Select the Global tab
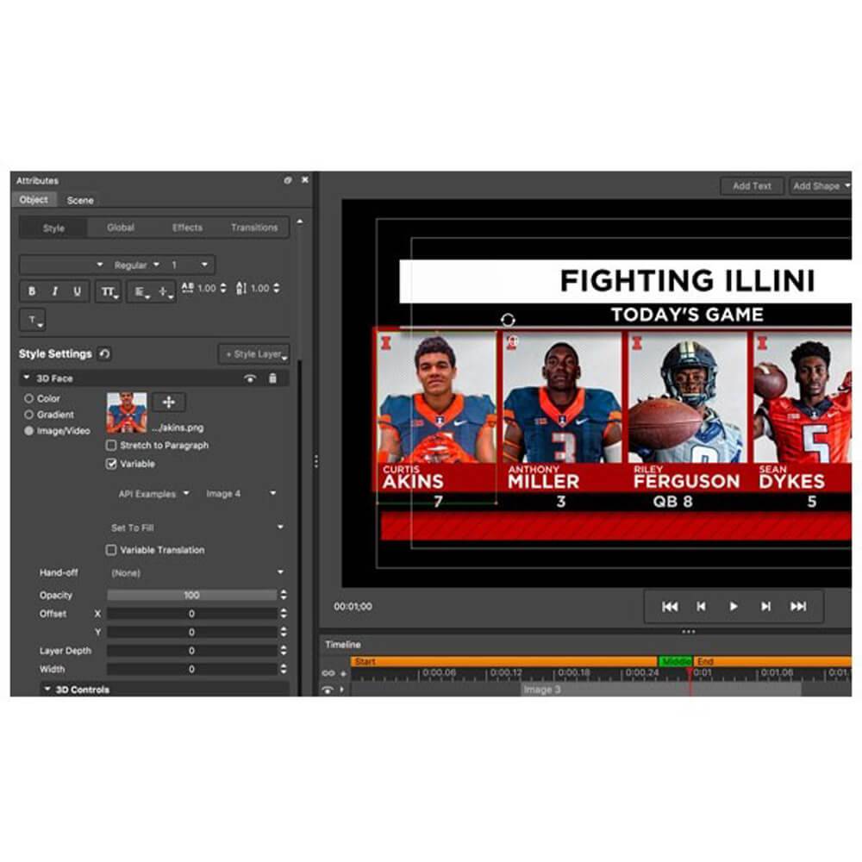The height and width of the screenshot is (862, 862). 121,227
